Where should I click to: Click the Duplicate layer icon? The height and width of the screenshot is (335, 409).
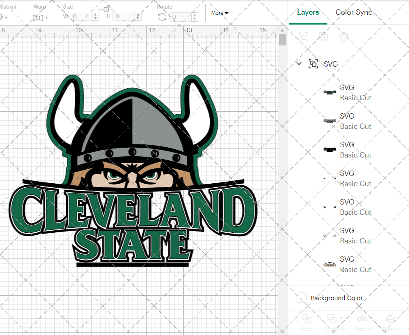[324, 37]
